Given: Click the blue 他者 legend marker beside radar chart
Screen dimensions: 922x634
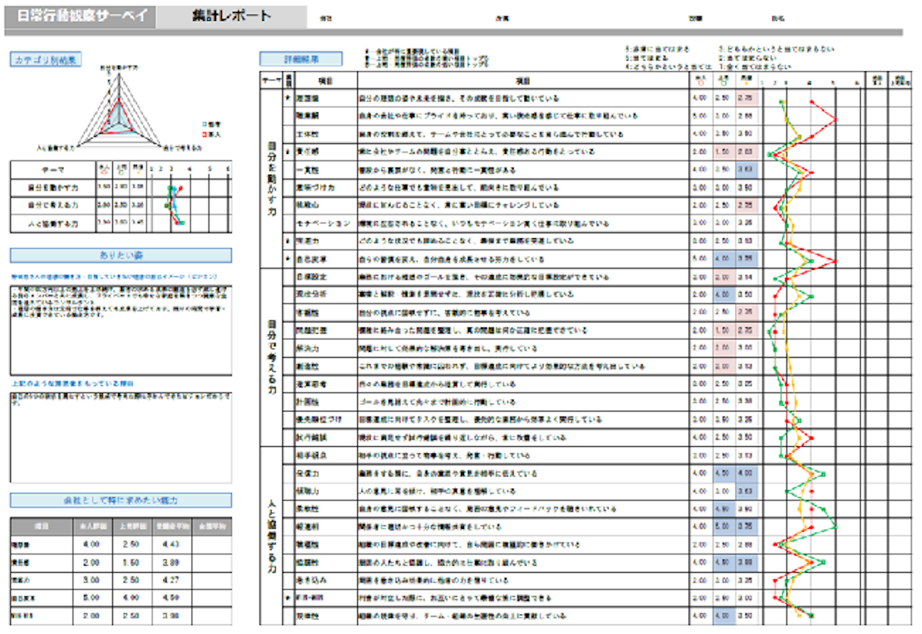Looking at the screenshot, I should point(205,124).
